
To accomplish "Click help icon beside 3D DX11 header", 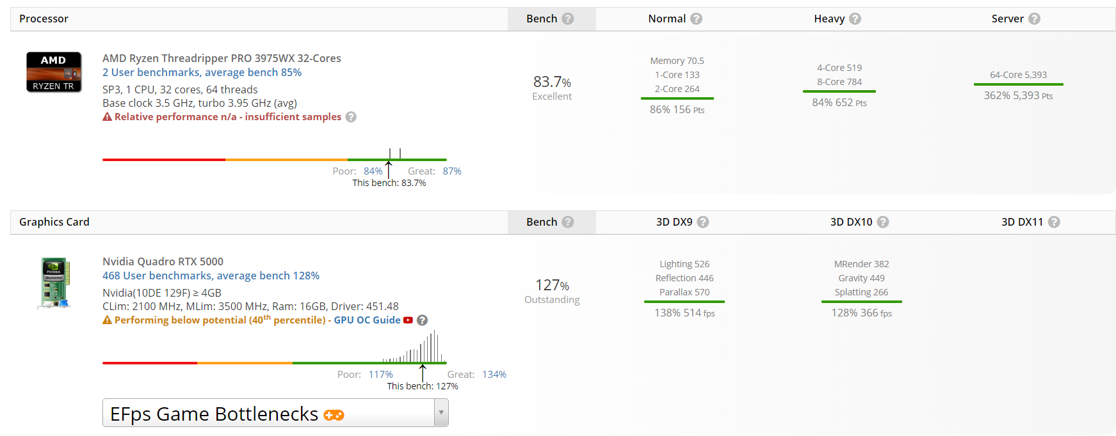I will click(x=1055, y=222).
